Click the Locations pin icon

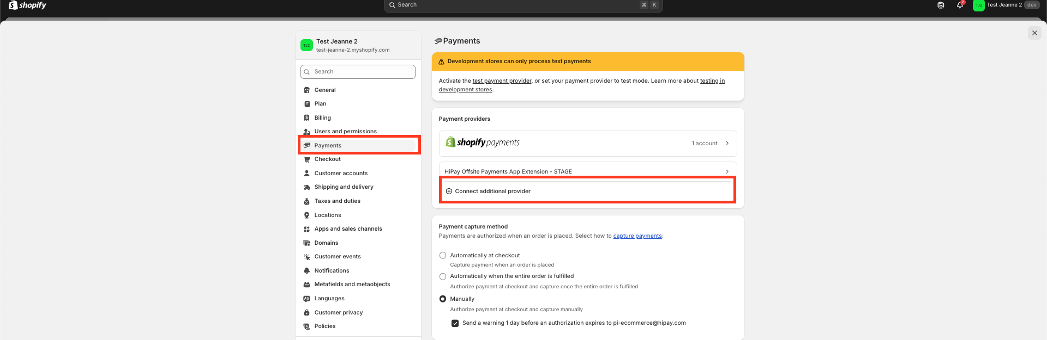tap(306, 215)
